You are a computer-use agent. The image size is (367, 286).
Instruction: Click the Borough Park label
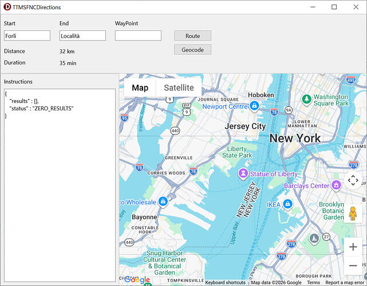(314, 276)
